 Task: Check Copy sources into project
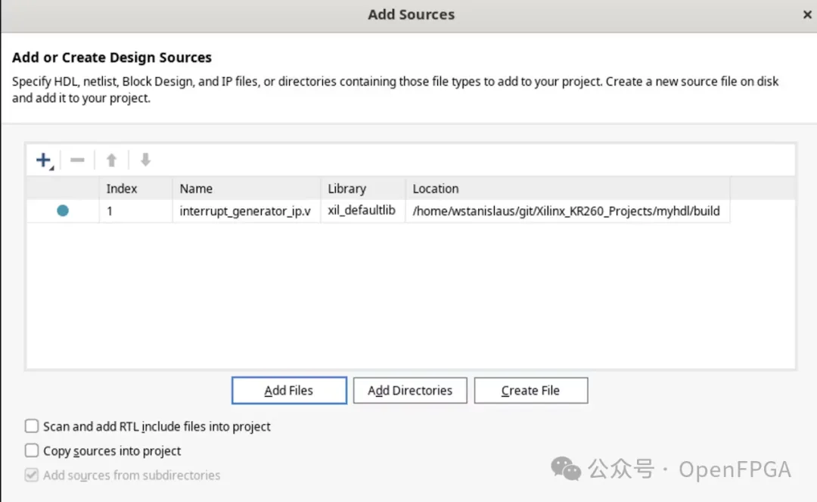click(x=32, y=451)
